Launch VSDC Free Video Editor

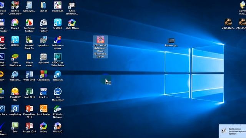(x=58, y=60)
